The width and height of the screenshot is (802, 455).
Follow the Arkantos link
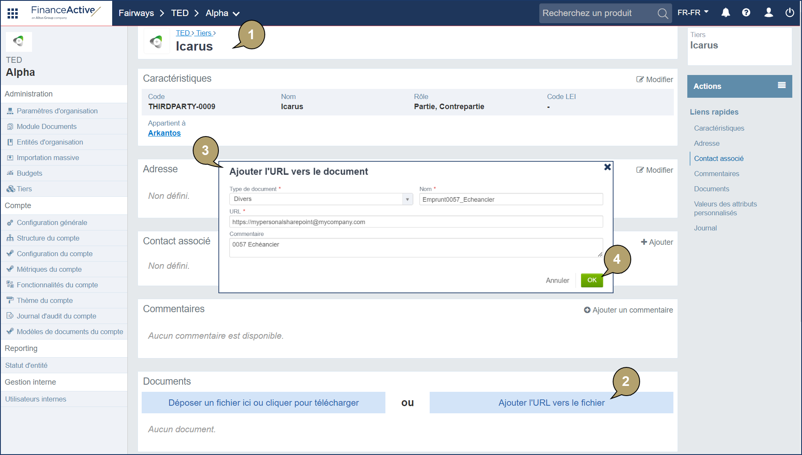pos(164,133)
